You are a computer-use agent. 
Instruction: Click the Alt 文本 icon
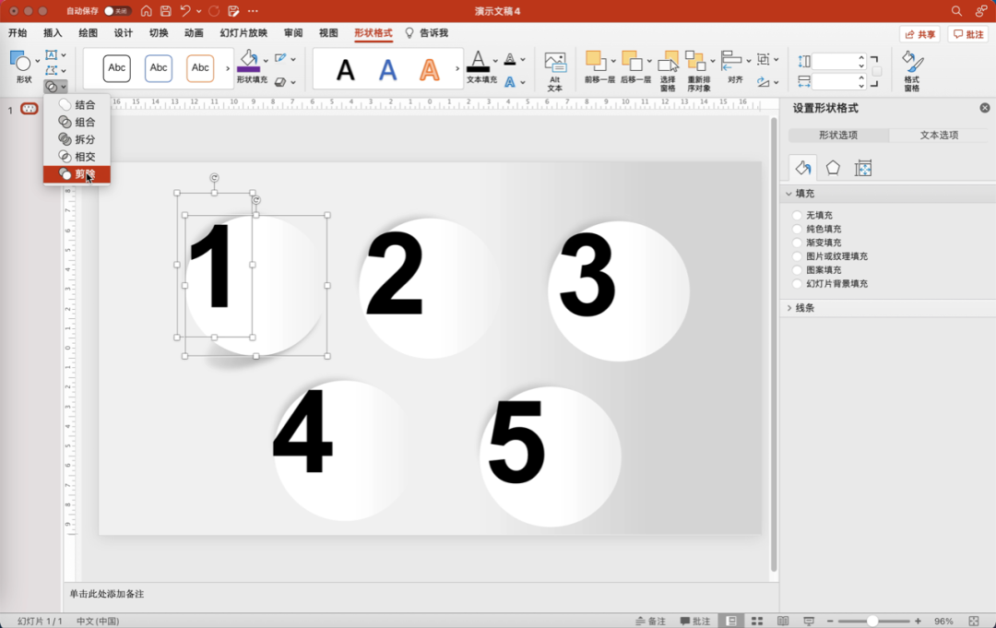[x=555, y=64]
